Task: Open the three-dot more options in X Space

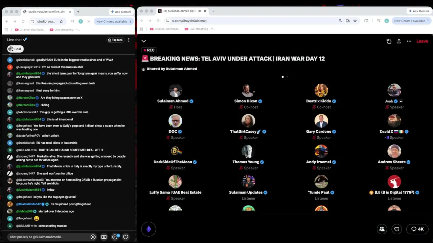Action: [x=409, y=41]
